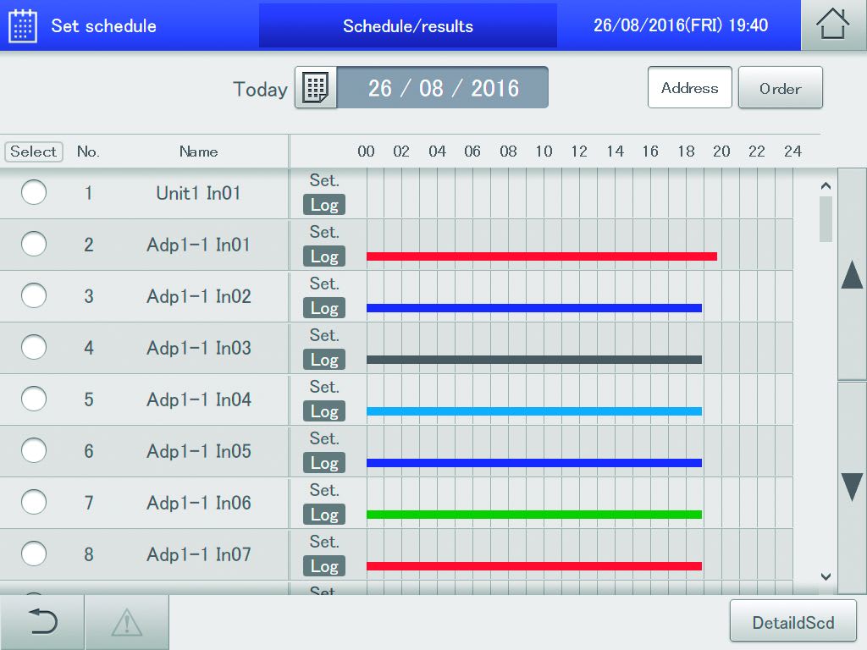This screenshot has height=650, width=867.
Task: Open the calendar date picker icon
Action: tap(316, 88)
